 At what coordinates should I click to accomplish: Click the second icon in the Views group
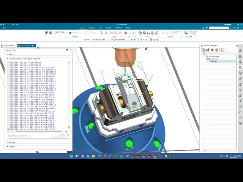pyautogui.click(x=144, y=33)
